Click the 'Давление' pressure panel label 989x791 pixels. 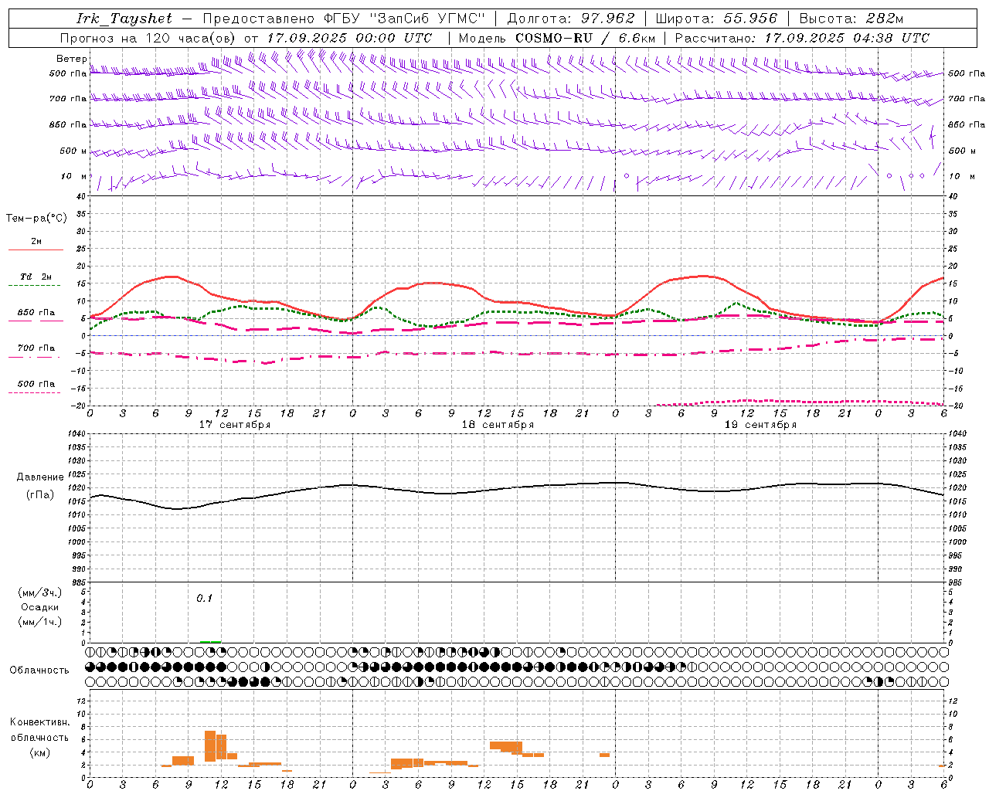pos(40,477)
